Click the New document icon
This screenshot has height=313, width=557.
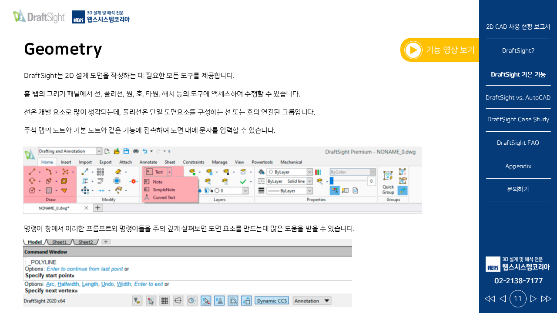point(107,151)
